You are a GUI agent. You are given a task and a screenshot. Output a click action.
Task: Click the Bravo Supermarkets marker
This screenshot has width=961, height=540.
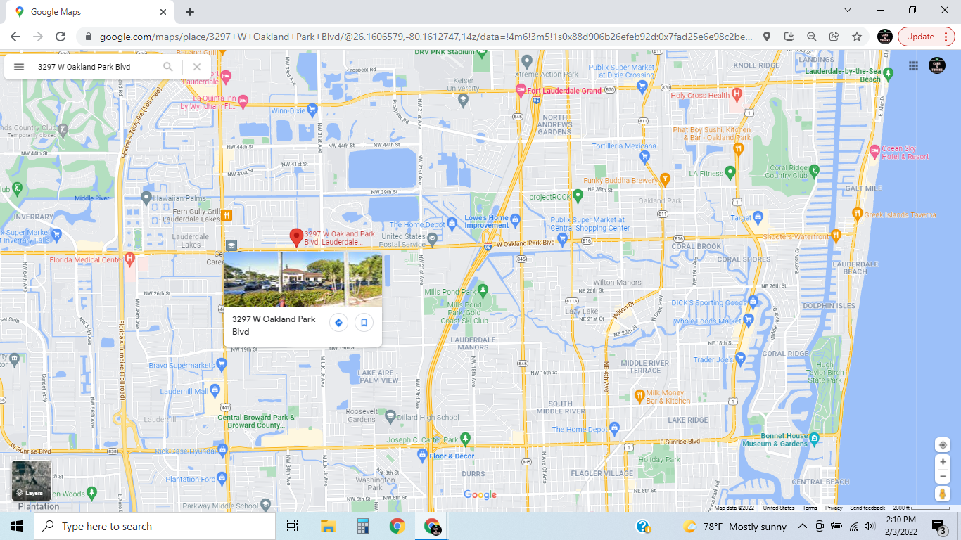click(222, 364)
